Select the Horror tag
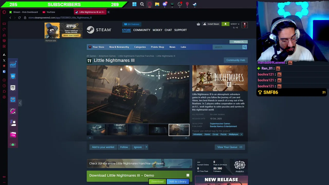The image size is (329, 185). 207,134
